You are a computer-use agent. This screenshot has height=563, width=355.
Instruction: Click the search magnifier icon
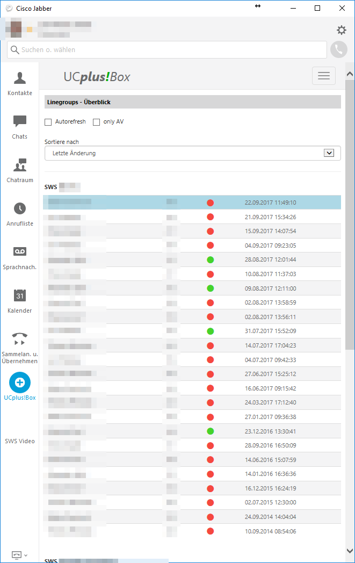[x=15, y=49]
